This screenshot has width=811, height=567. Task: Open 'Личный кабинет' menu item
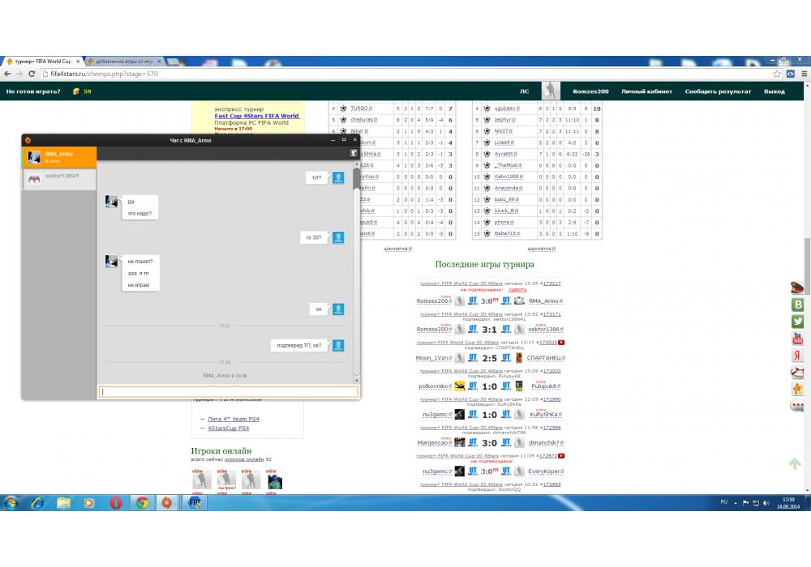point(646,92)
